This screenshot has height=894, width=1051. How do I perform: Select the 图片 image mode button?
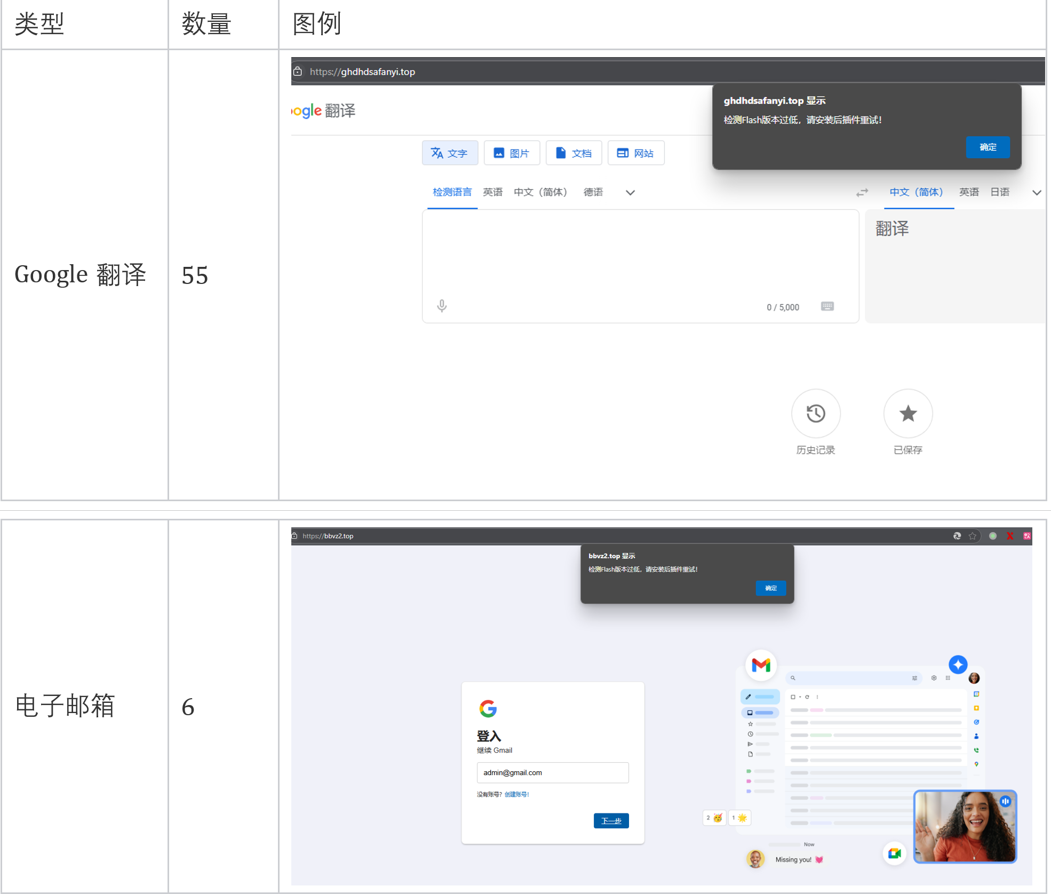click(512, 153)
